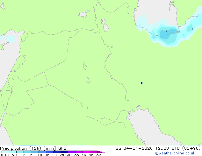Click the palest 0.1–0.5 mm legend swatch
Viewport: 202px width, 156px height.
coord(5,152)
